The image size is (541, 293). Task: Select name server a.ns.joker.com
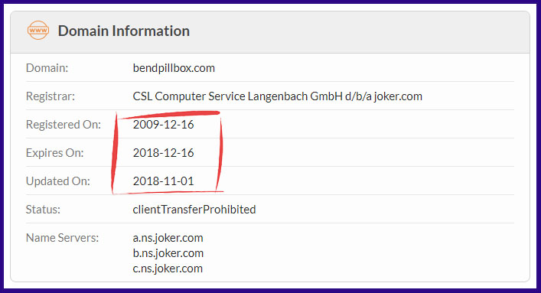tap(168, 238)
